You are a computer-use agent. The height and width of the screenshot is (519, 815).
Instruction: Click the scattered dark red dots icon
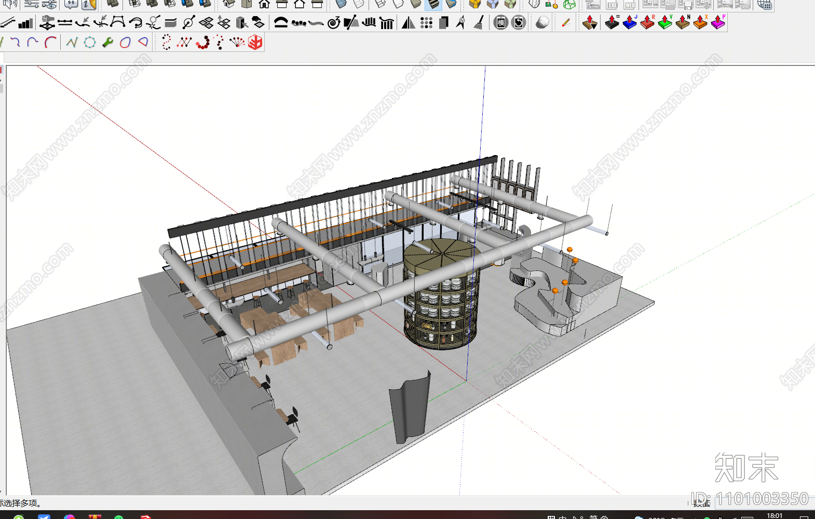[220, 42]
